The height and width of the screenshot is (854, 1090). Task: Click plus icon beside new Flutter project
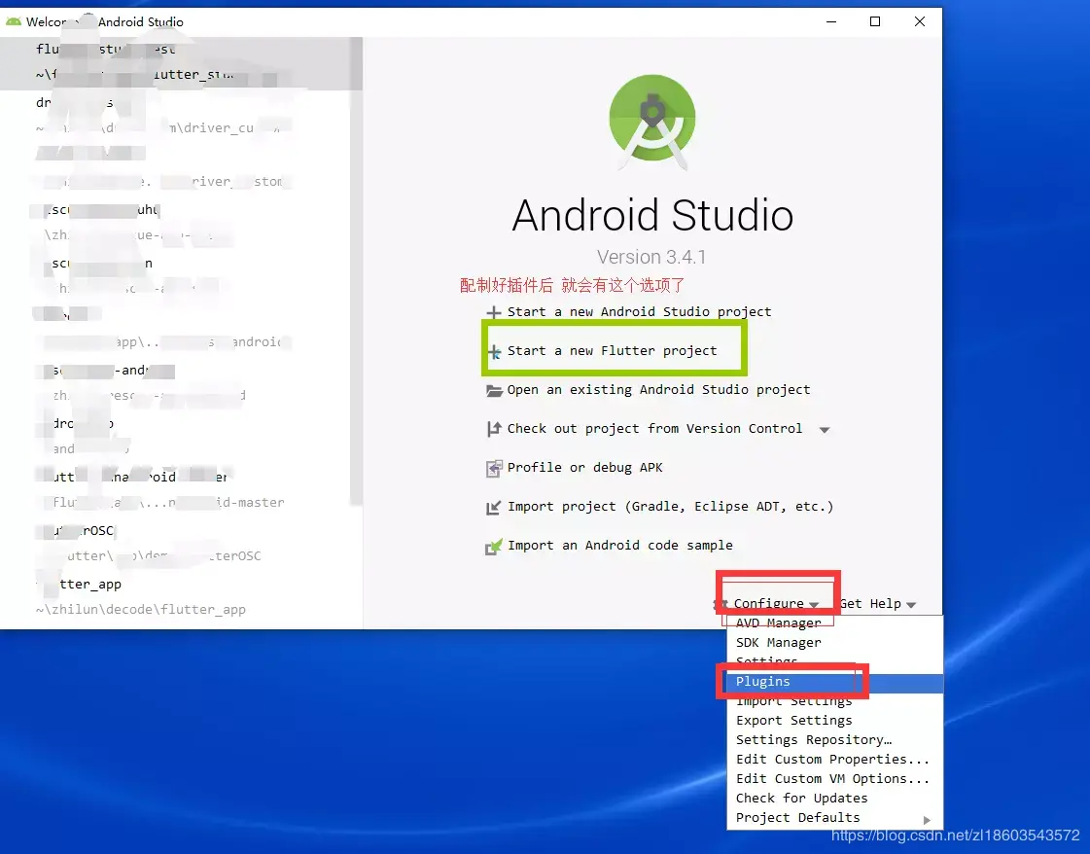pos(494,351)
